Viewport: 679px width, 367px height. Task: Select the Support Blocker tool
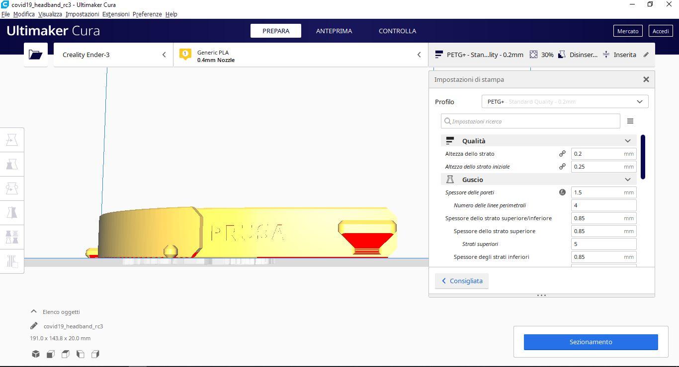pos(12,261)
